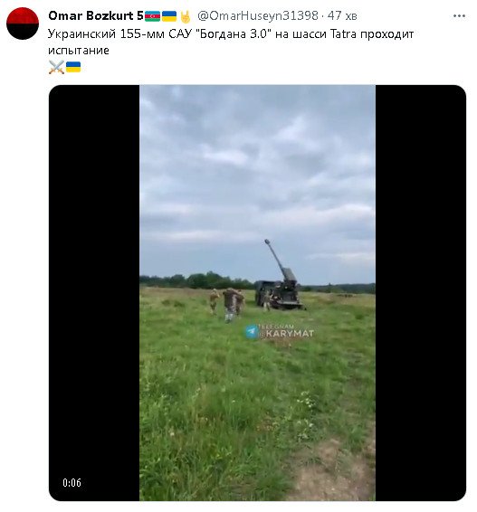Click the crossed swords emoji below text
477x512 pixels.
[56, 67]
